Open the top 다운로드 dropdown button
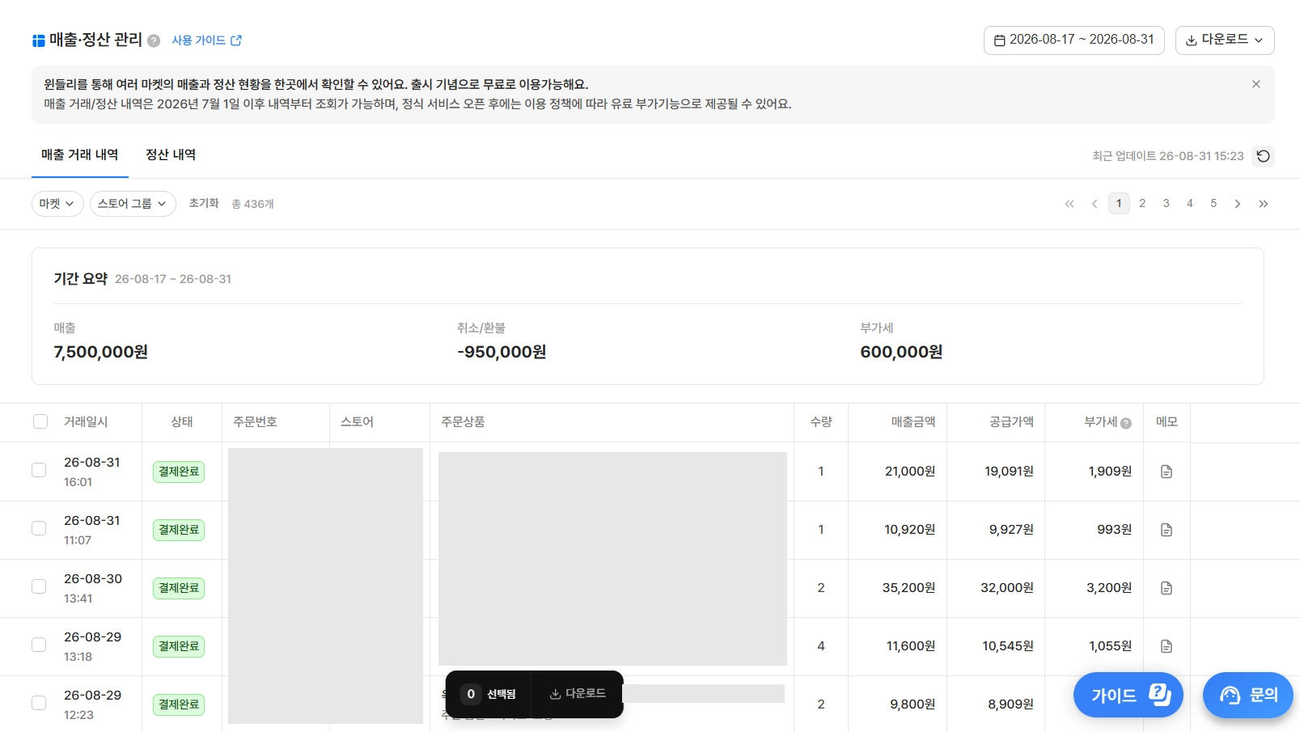The width and height of the screenshot is (1300, 732). (1224, 40)
